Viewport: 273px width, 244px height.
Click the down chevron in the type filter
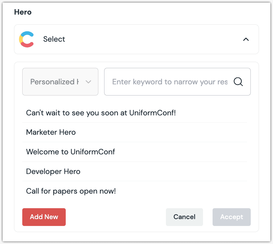point(88,82)
